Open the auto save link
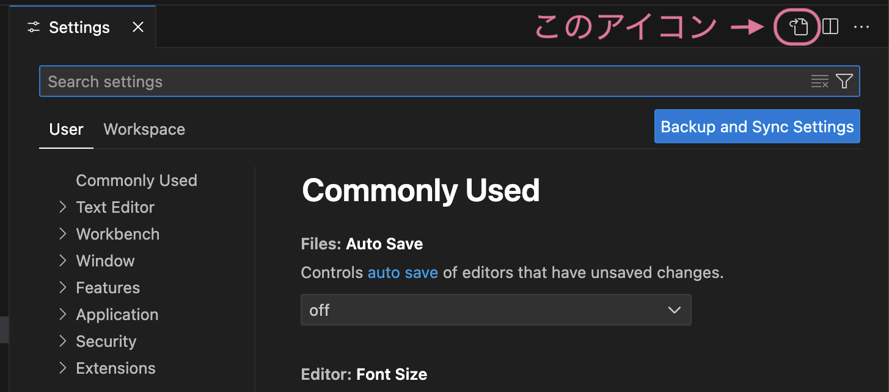Image resolution: width=889 pixels, height=392 pixels. 403,273
